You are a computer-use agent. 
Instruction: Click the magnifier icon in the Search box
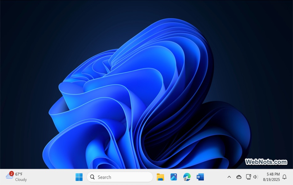pyautogui.click(x=92, y=177)
